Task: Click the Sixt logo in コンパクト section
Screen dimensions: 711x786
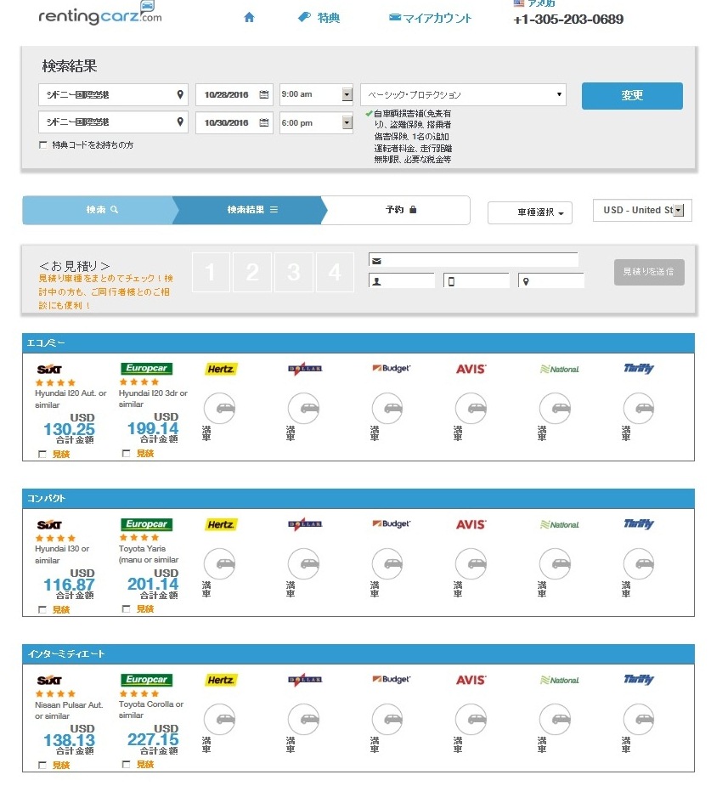Action: pos(49,525)
